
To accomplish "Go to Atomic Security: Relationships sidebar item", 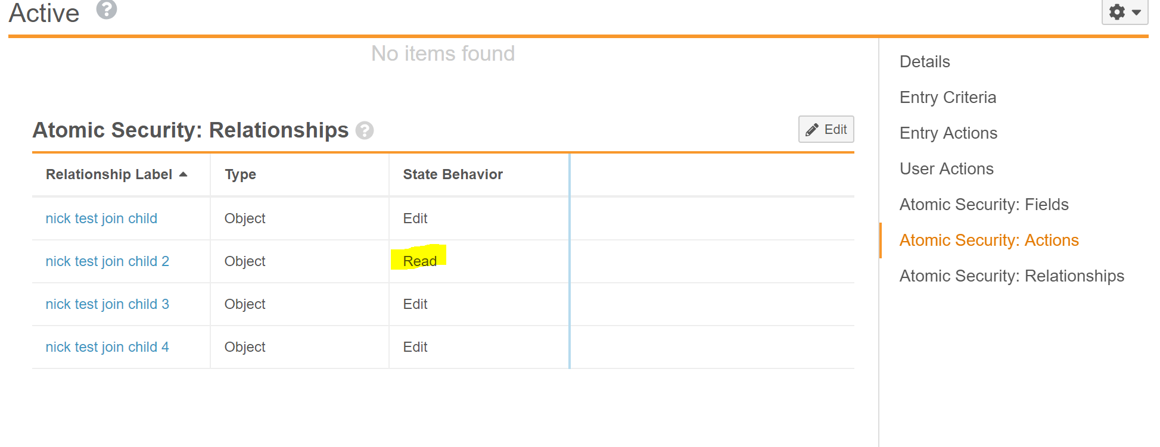I will point(1012,276).
